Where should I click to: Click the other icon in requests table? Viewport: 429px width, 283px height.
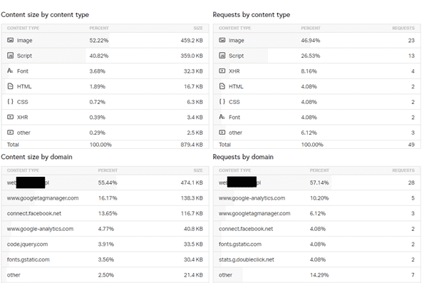(222, 132)
